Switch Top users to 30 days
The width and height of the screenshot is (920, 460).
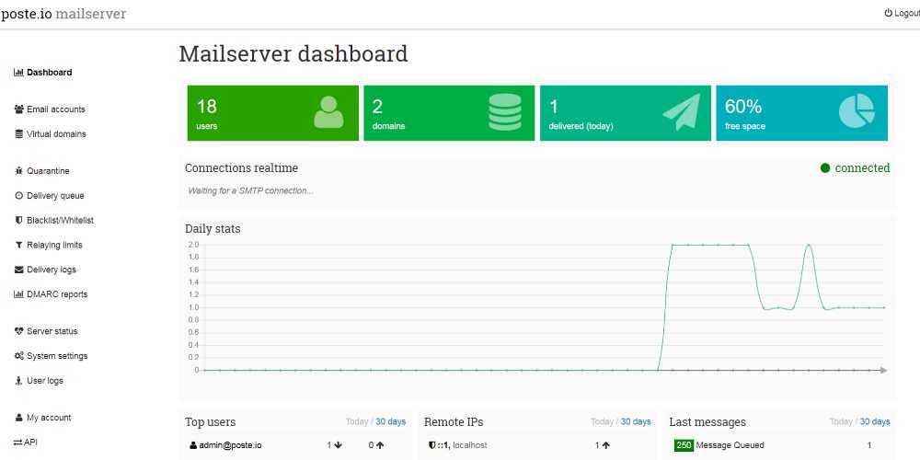click(391, 422)
